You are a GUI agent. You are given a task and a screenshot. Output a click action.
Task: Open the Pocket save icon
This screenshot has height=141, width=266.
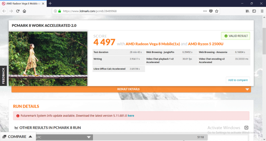211,11
